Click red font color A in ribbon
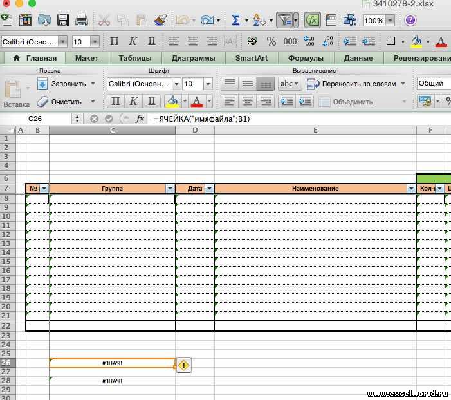Screen dimensions: 451x400 pos(197,101)
